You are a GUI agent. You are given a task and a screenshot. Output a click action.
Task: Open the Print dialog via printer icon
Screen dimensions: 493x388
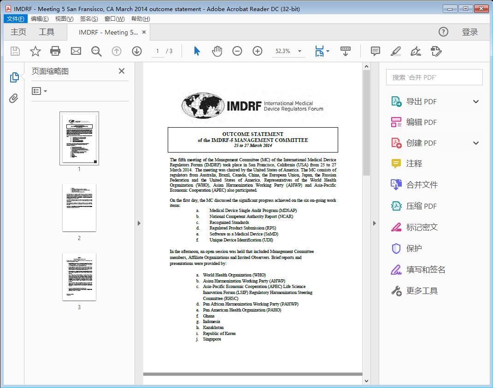coord(55,51)
